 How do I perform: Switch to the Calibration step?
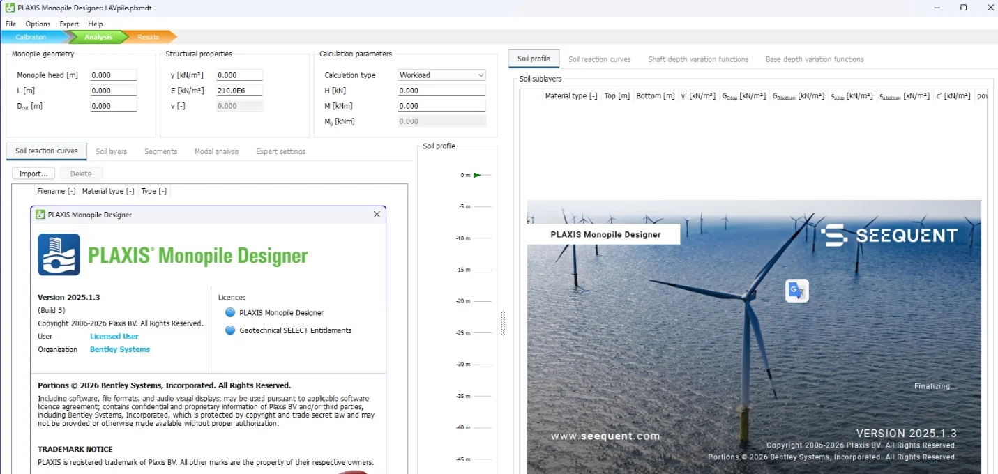(31, 37)
